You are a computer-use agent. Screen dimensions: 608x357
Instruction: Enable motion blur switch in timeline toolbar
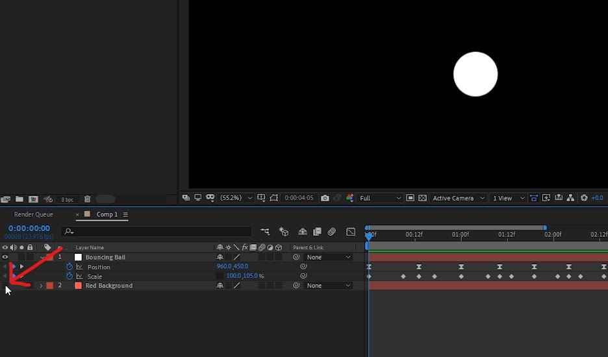pyautogui.click(x=331, y=232)
